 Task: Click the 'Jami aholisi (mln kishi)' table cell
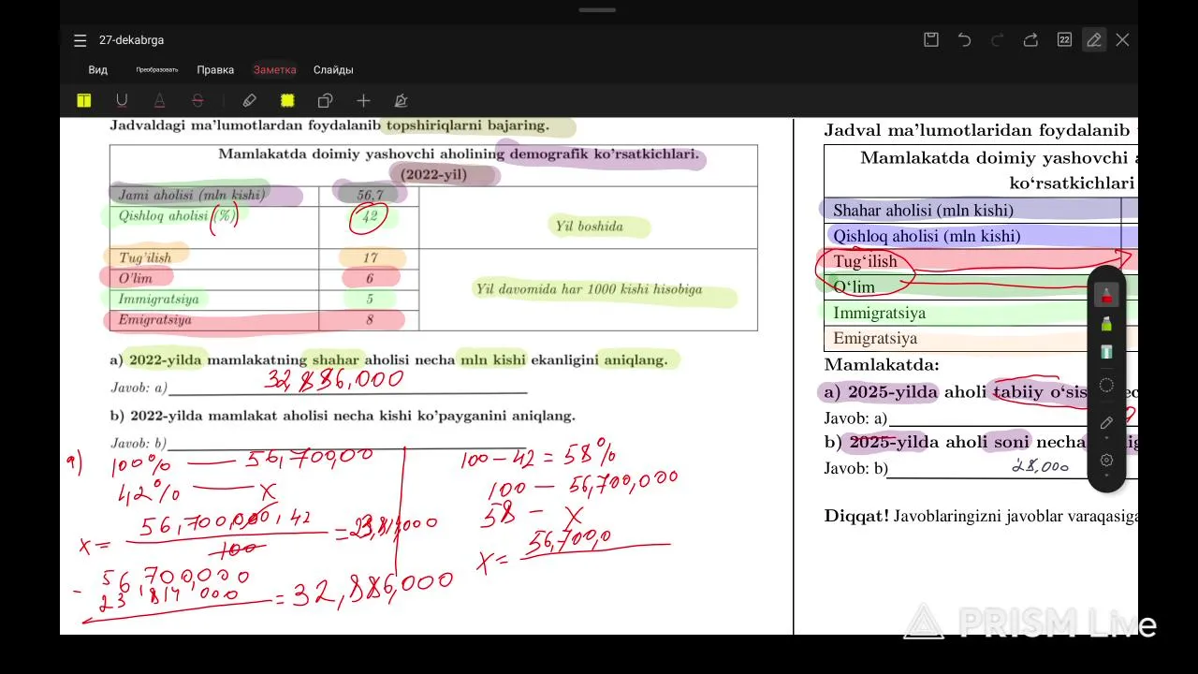pos(214,196)
